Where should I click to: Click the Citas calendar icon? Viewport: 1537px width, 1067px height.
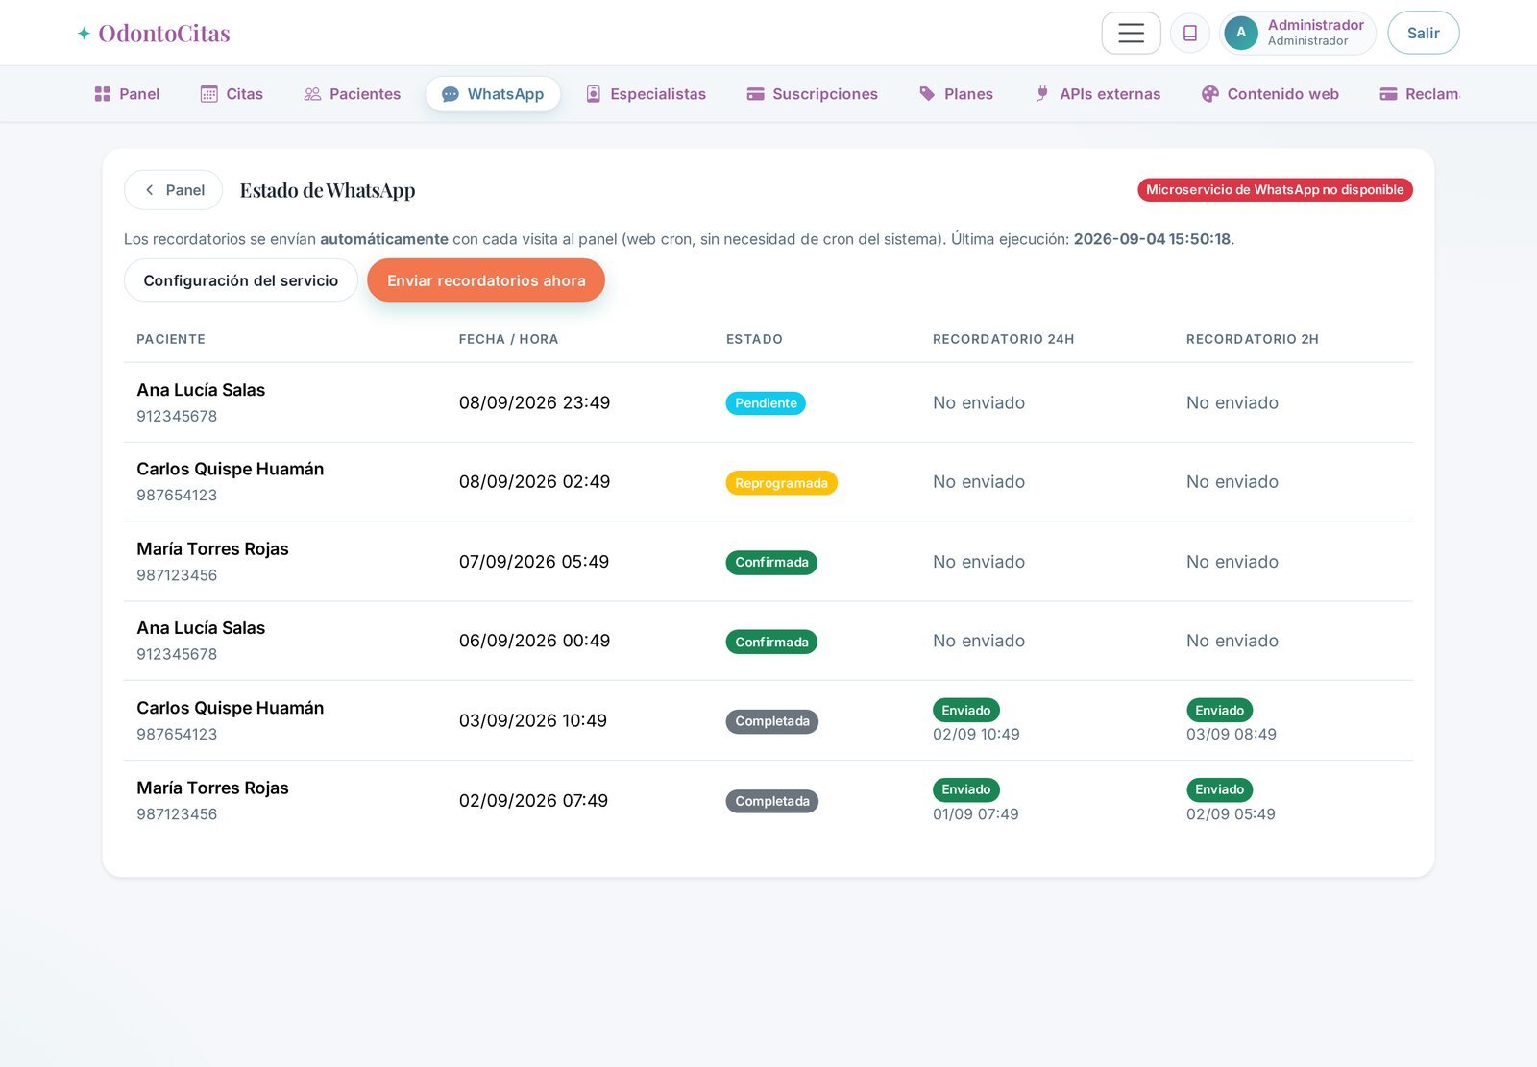pos(208,94)
